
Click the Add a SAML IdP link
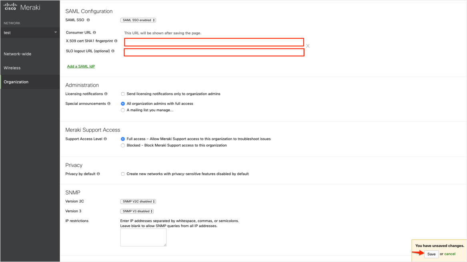tap(81, 66)
